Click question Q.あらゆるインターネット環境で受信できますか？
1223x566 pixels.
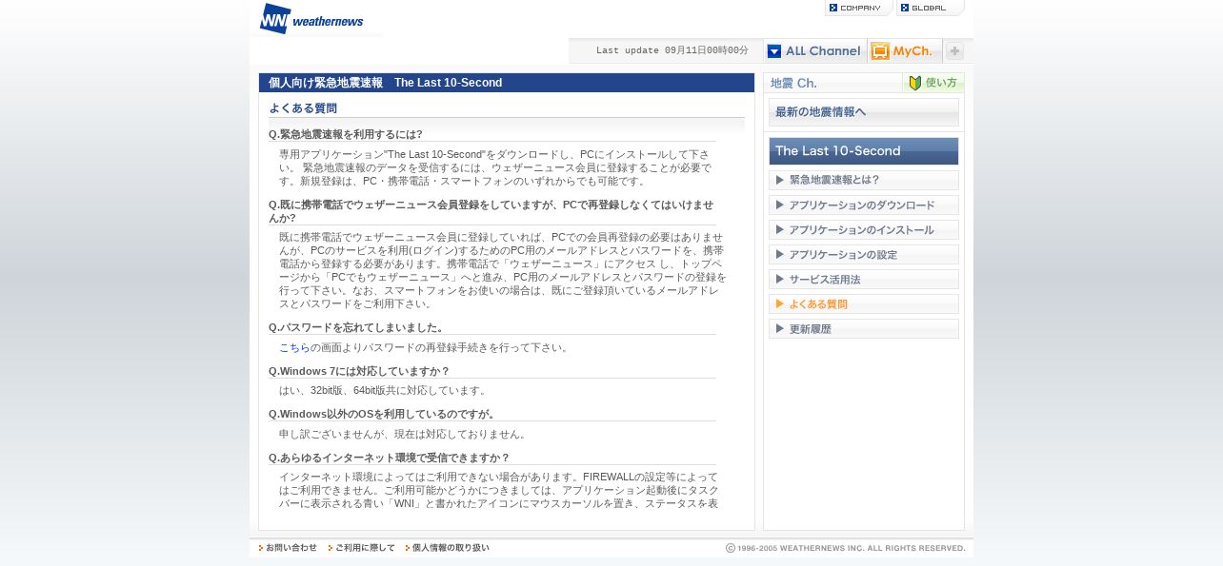click(x=390, y=458)
